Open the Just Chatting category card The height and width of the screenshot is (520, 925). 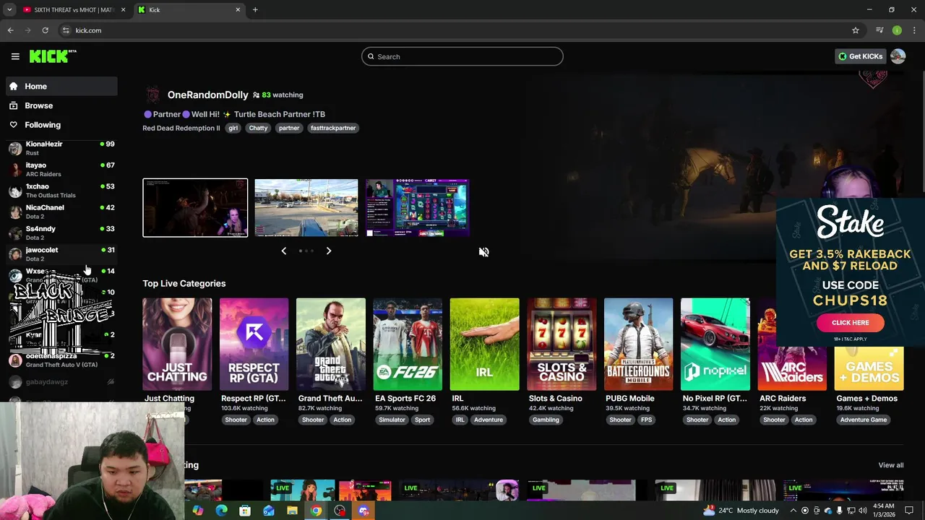pos(177,344)
